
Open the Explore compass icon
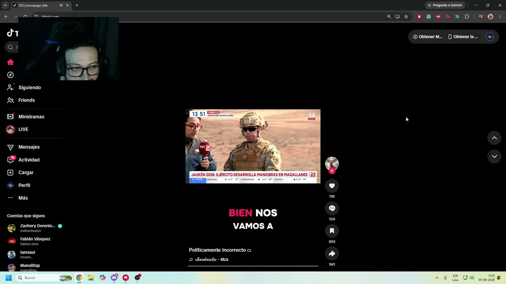(x=10, y=75)
